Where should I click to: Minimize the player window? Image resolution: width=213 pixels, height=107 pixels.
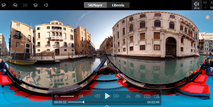(x=205, y=8)
